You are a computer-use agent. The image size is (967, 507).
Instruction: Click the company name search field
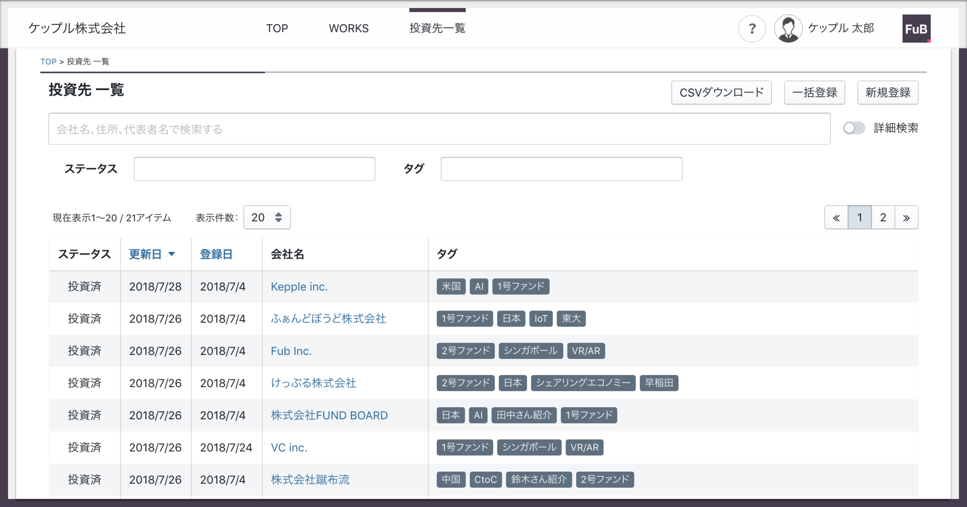(x=439, y=129)
